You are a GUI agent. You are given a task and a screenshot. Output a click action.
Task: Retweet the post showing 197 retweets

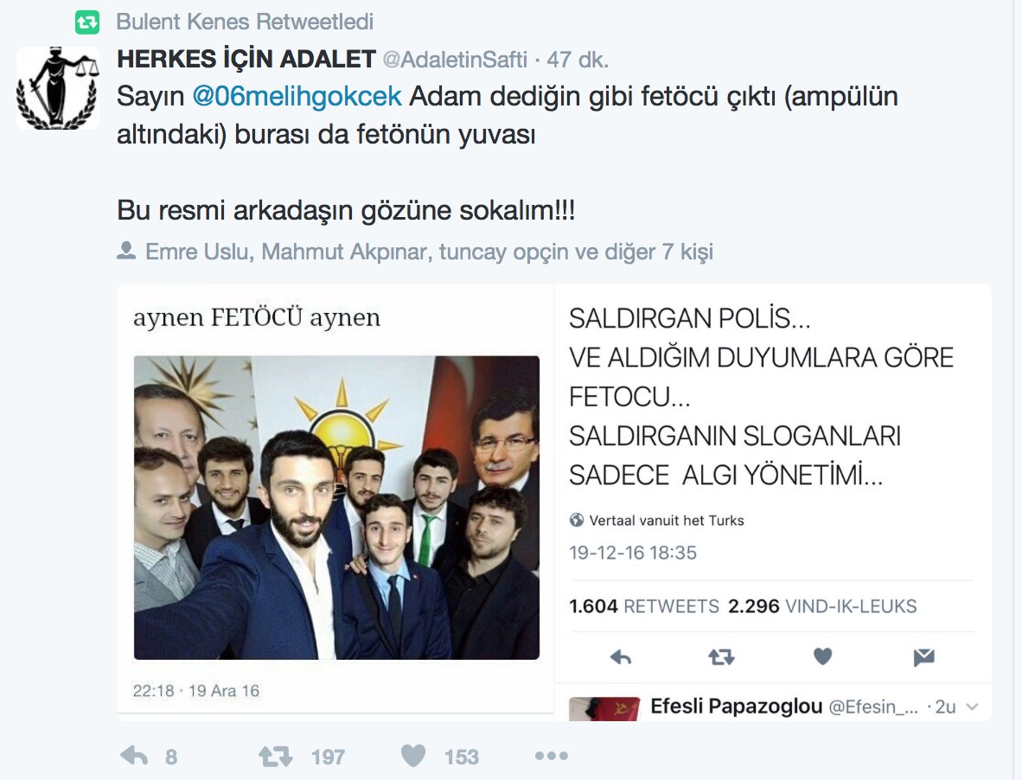pyautogui.click(x=275, y=757)
